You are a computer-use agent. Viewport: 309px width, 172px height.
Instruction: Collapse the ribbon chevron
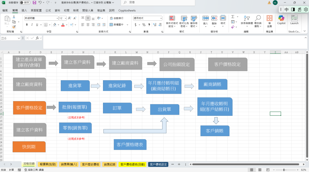click(305, 31)
